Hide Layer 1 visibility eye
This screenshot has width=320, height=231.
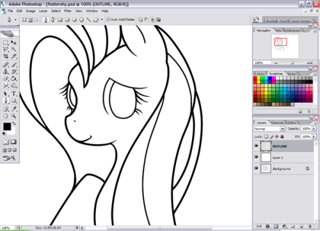(257, 157)
